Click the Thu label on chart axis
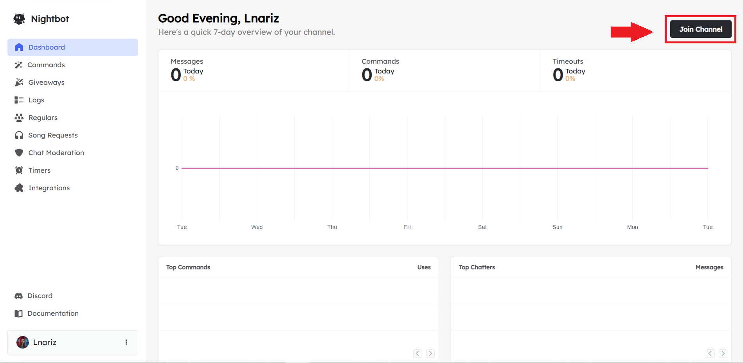743x363 pixels. point(332,227)
